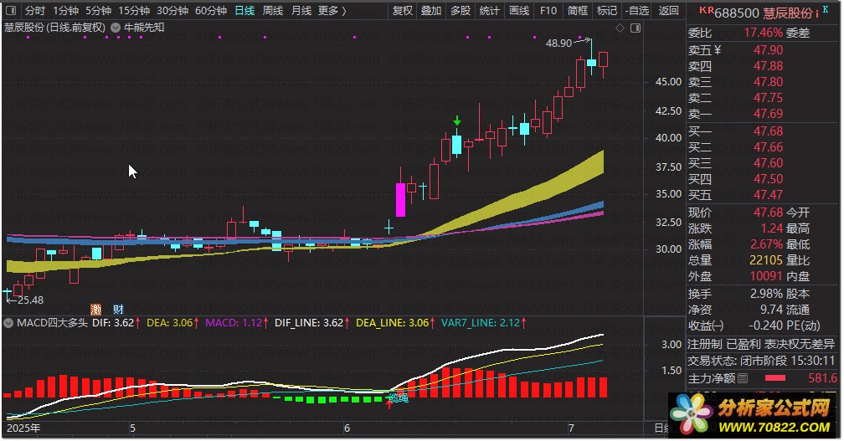Remove stock via -自选 button

point(637,10)
